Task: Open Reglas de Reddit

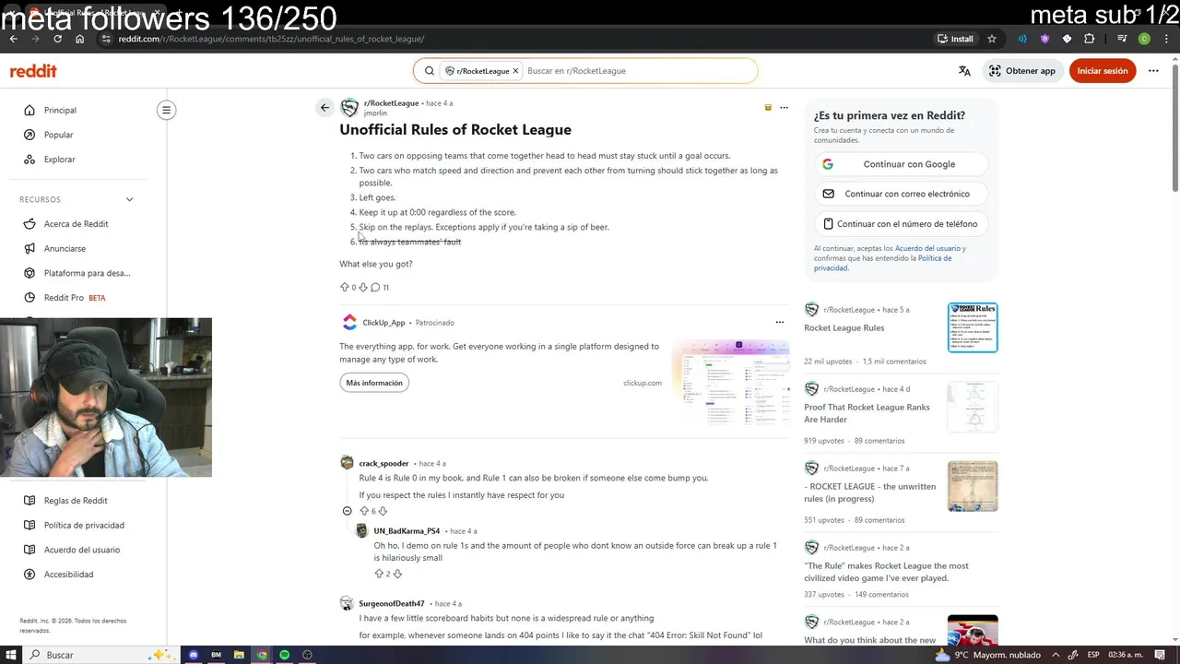Action: [76, 501]
